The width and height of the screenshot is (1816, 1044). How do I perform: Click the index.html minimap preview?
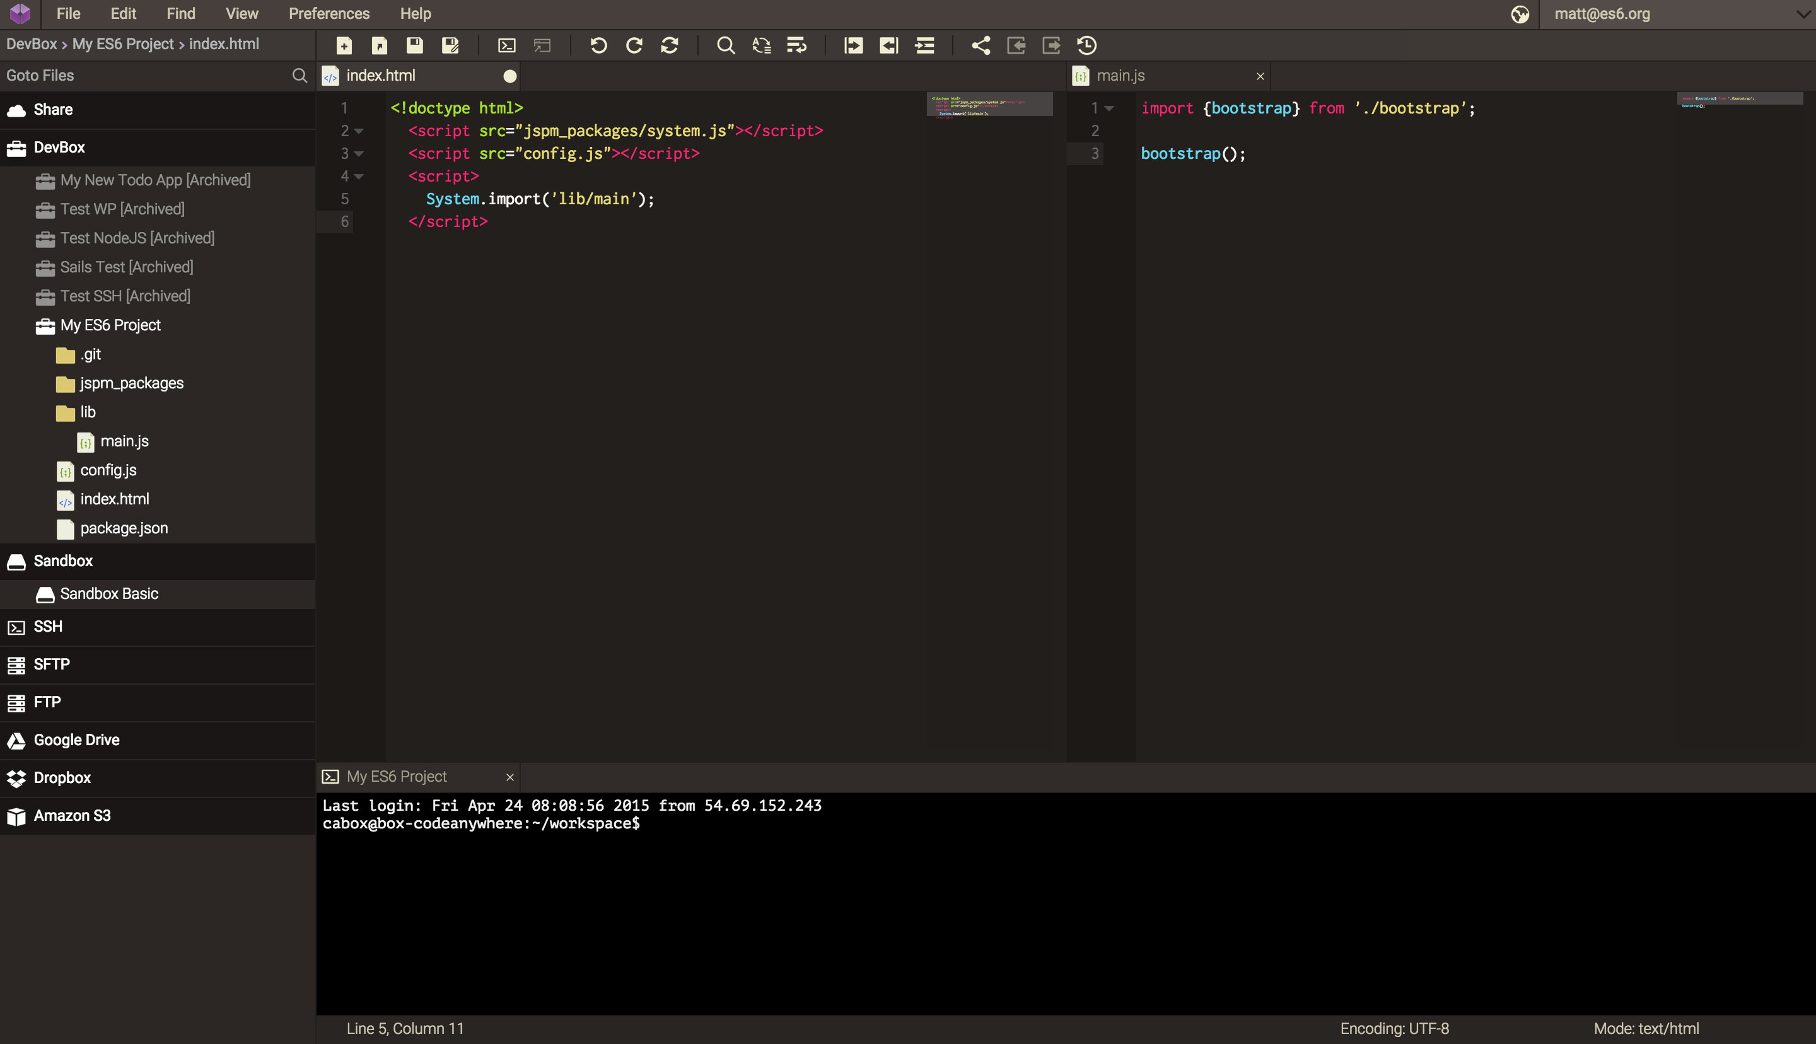989,105
